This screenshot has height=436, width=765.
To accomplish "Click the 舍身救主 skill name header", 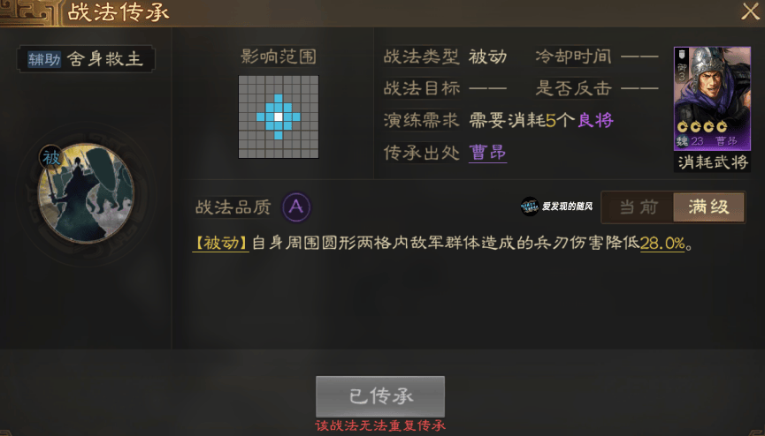I will click(105, 59).
